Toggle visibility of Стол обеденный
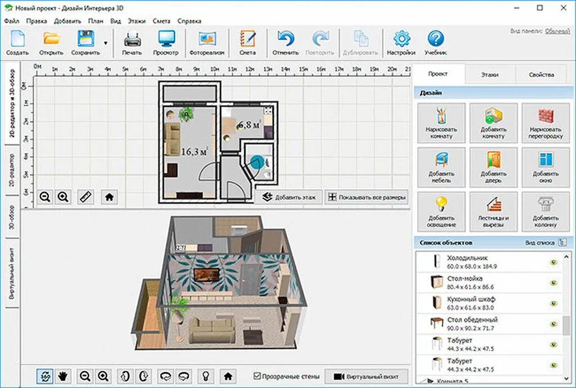 coord(553,323)
